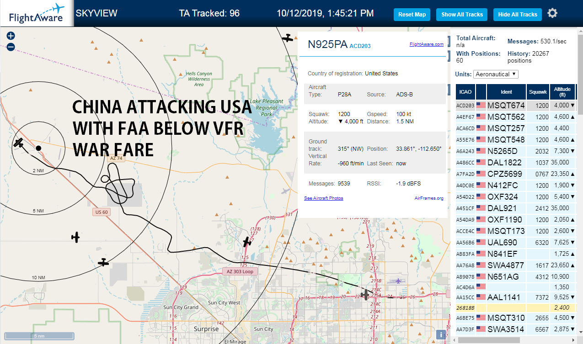Select aircraft icon near 10 NM ring label
Screen dimensions: 583x344
(104, 262)
